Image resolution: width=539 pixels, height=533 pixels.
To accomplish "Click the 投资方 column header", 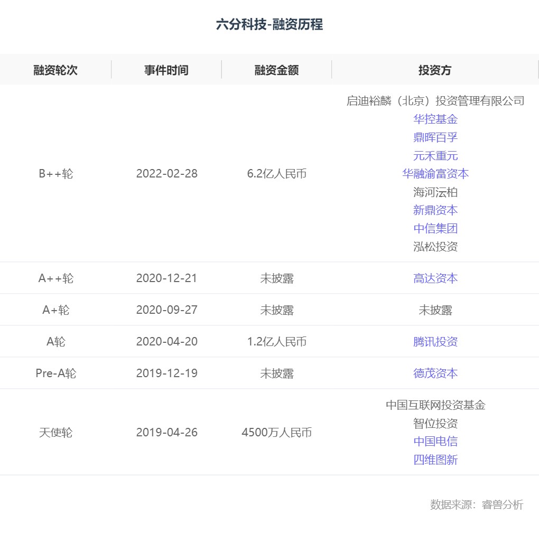I will 435,70.
